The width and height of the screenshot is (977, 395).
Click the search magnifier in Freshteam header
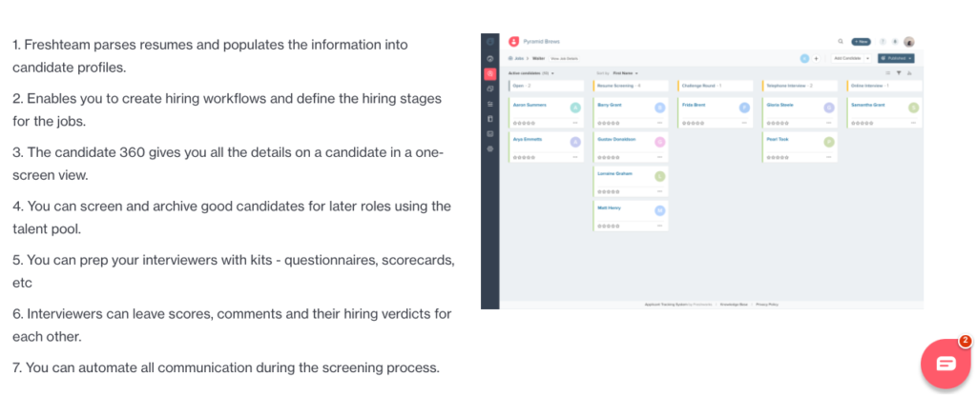pyautogui.click(x=841, y=42)
